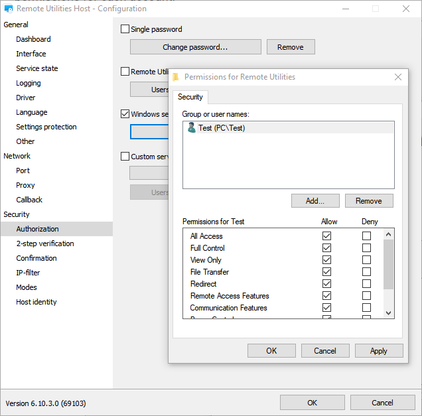Open Language settings
Screen dimensions: 422x416
pos(31,112)
